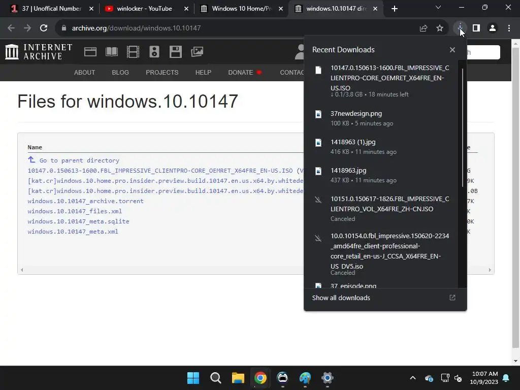Viewport: 520px width, 390px height.
Task: Open taskbar clock and date
Action: 484,378
